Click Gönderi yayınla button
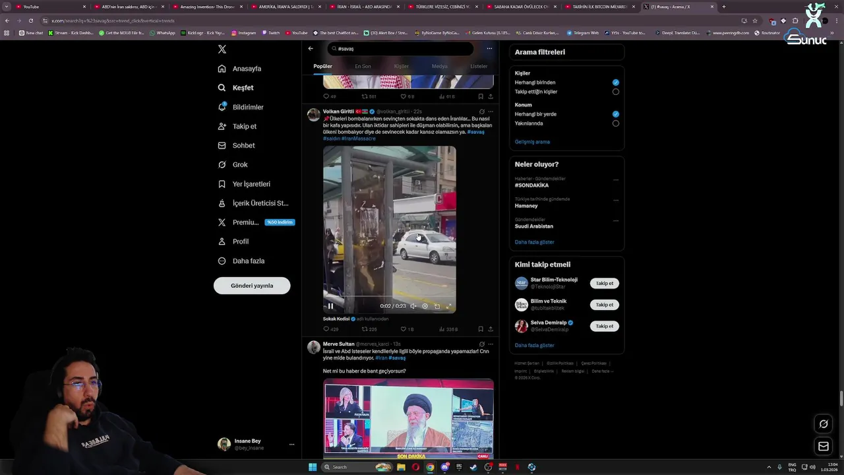This screenshot has height=475, width=844. pos(252,286)
